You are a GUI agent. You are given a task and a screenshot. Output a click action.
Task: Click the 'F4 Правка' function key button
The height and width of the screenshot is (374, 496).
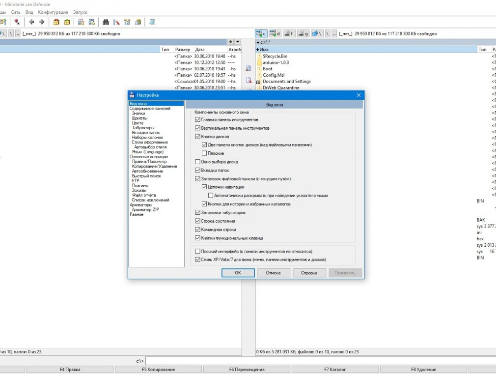(x=70, y=369)
